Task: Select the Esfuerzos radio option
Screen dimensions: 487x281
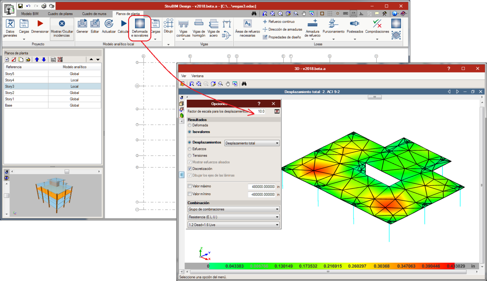Action: [x=190, y=149]
